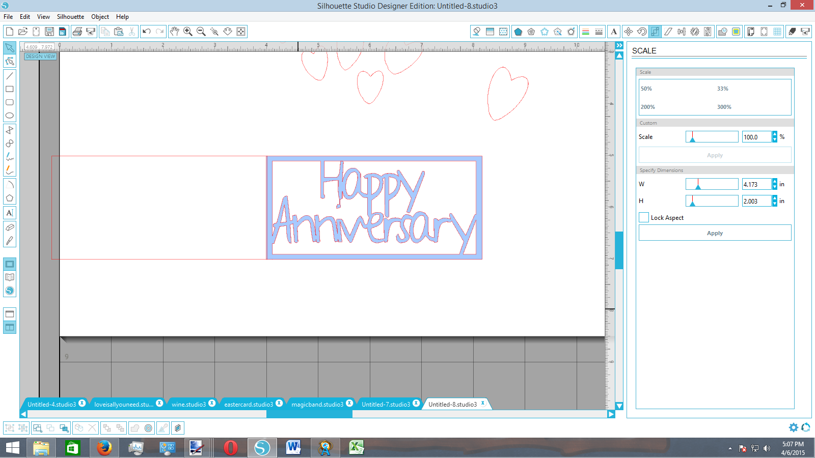Image resolution: width=815 pixels, height=458 pixels.
Task: Switch to eastercard.studio3 tab
Action: pyautogui.click(x=249, y=404)
